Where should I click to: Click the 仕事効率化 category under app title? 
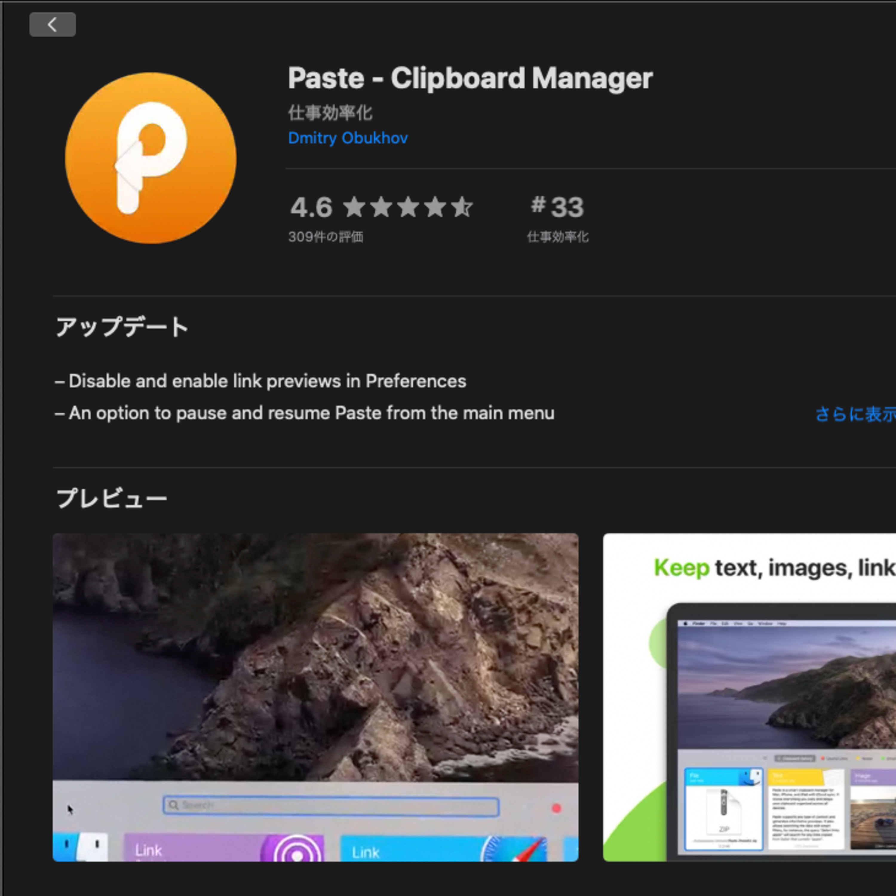[330, 113]
